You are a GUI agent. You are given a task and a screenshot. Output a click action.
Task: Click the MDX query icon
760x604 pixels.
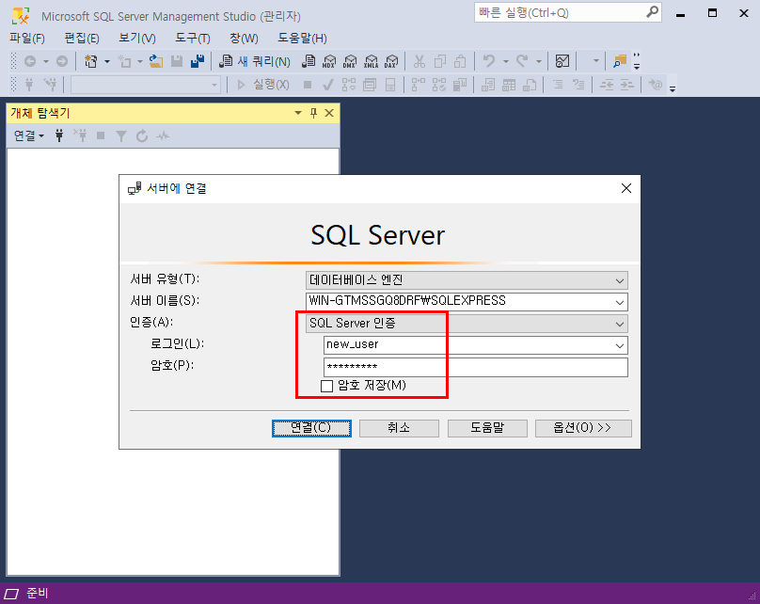(329, 61)
